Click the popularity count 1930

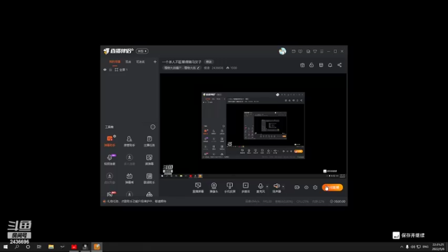(232, 68)
